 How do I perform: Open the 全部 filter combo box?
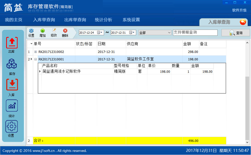(x=155, y=33)
